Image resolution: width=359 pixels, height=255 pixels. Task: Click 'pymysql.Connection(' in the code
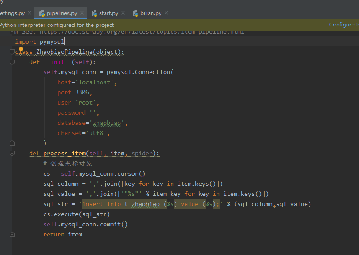pyautogui.click(x=140, y=72)
